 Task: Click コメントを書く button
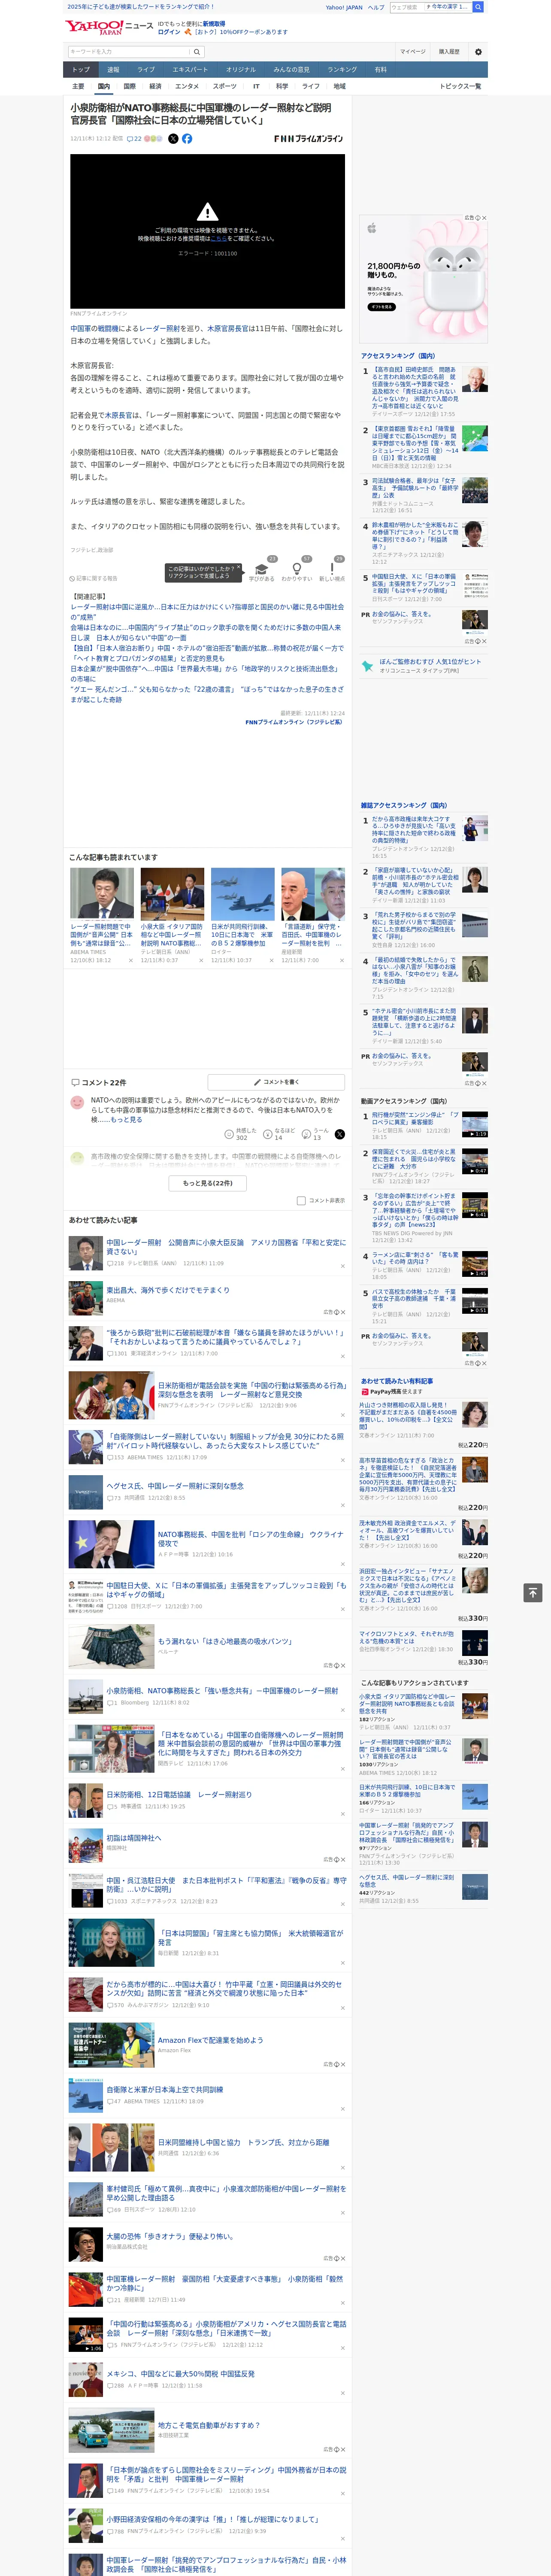[x=276, y=1082]
